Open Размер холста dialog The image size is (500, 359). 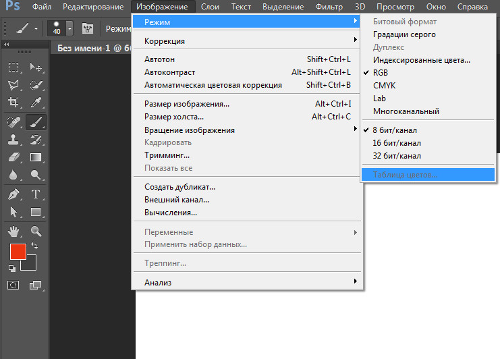coord(246,117)
